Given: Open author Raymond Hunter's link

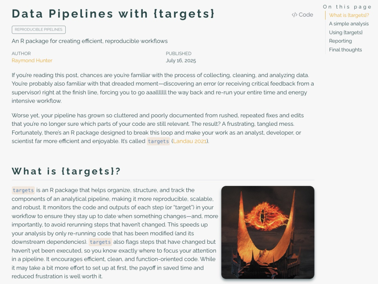Looking at the screenshot, I should [32, 60].
